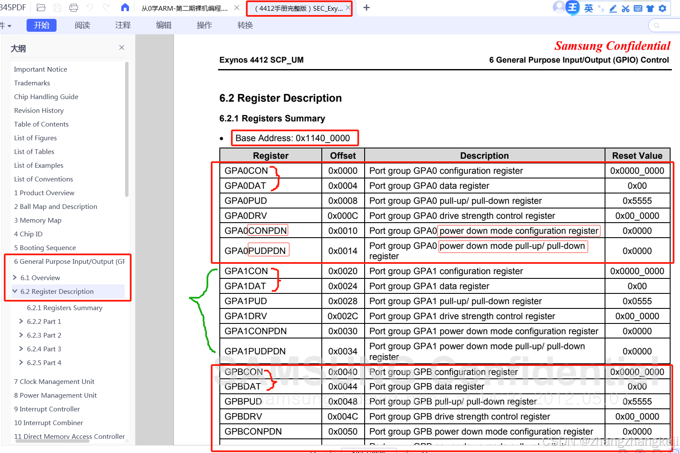Expand the 6.2.3 Part 2 node

coord(21,335)
